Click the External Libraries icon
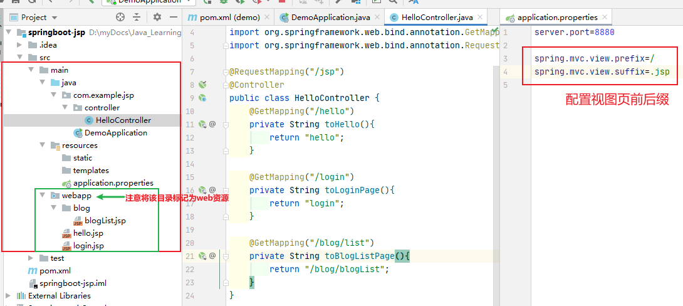Viewport: 683px width, 306px height. click(21, 296)
